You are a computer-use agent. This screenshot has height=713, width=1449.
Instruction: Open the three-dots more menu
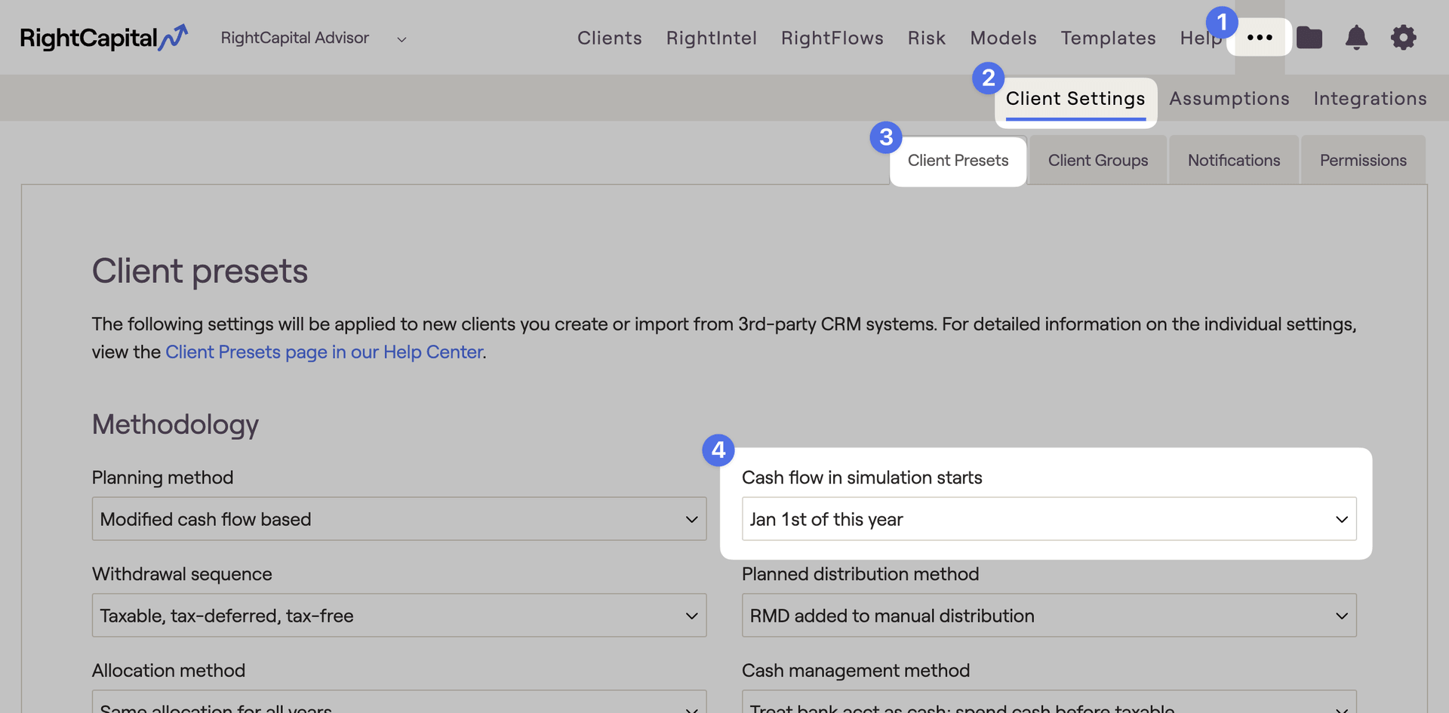1260,38
